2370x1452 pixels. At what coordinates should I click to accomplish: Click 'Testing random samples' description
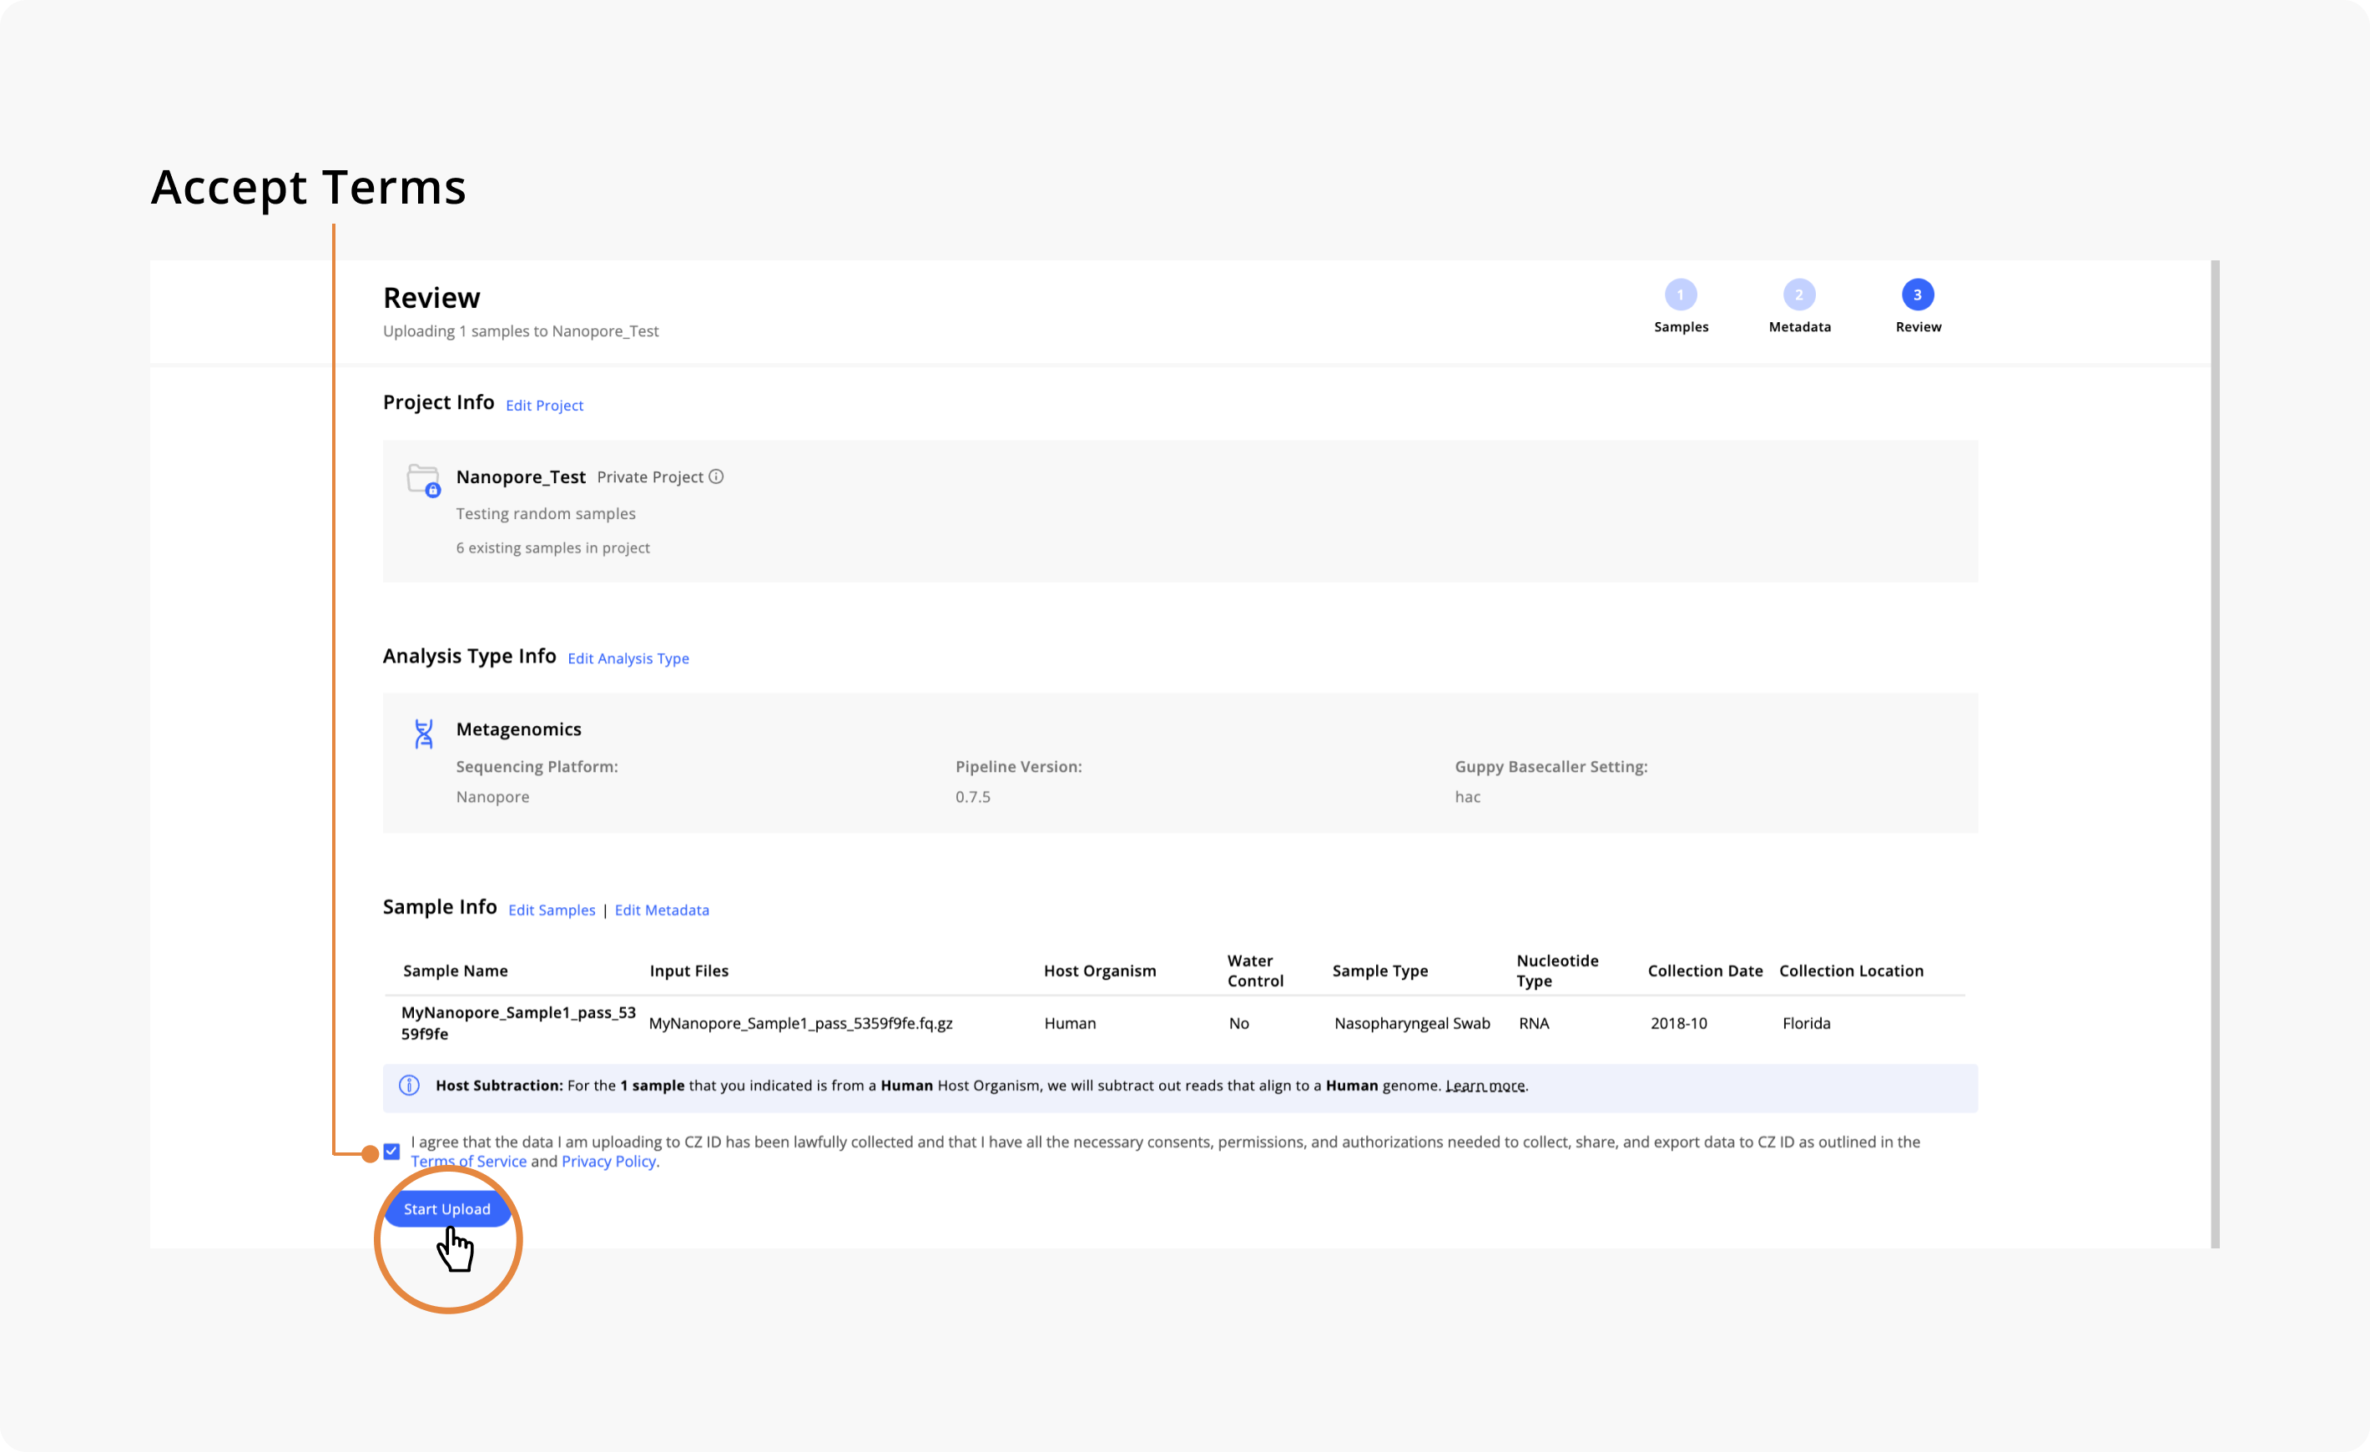pos(546,514)
